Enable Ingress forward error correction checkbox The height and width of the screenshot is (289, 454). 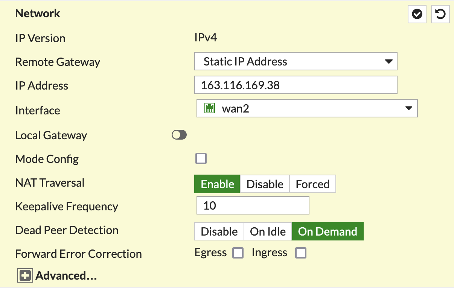click(301, 253)
